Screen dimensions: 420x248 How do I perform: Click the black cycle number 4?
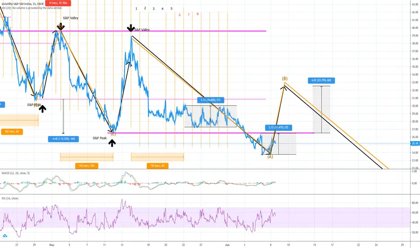tap(162, 9)
